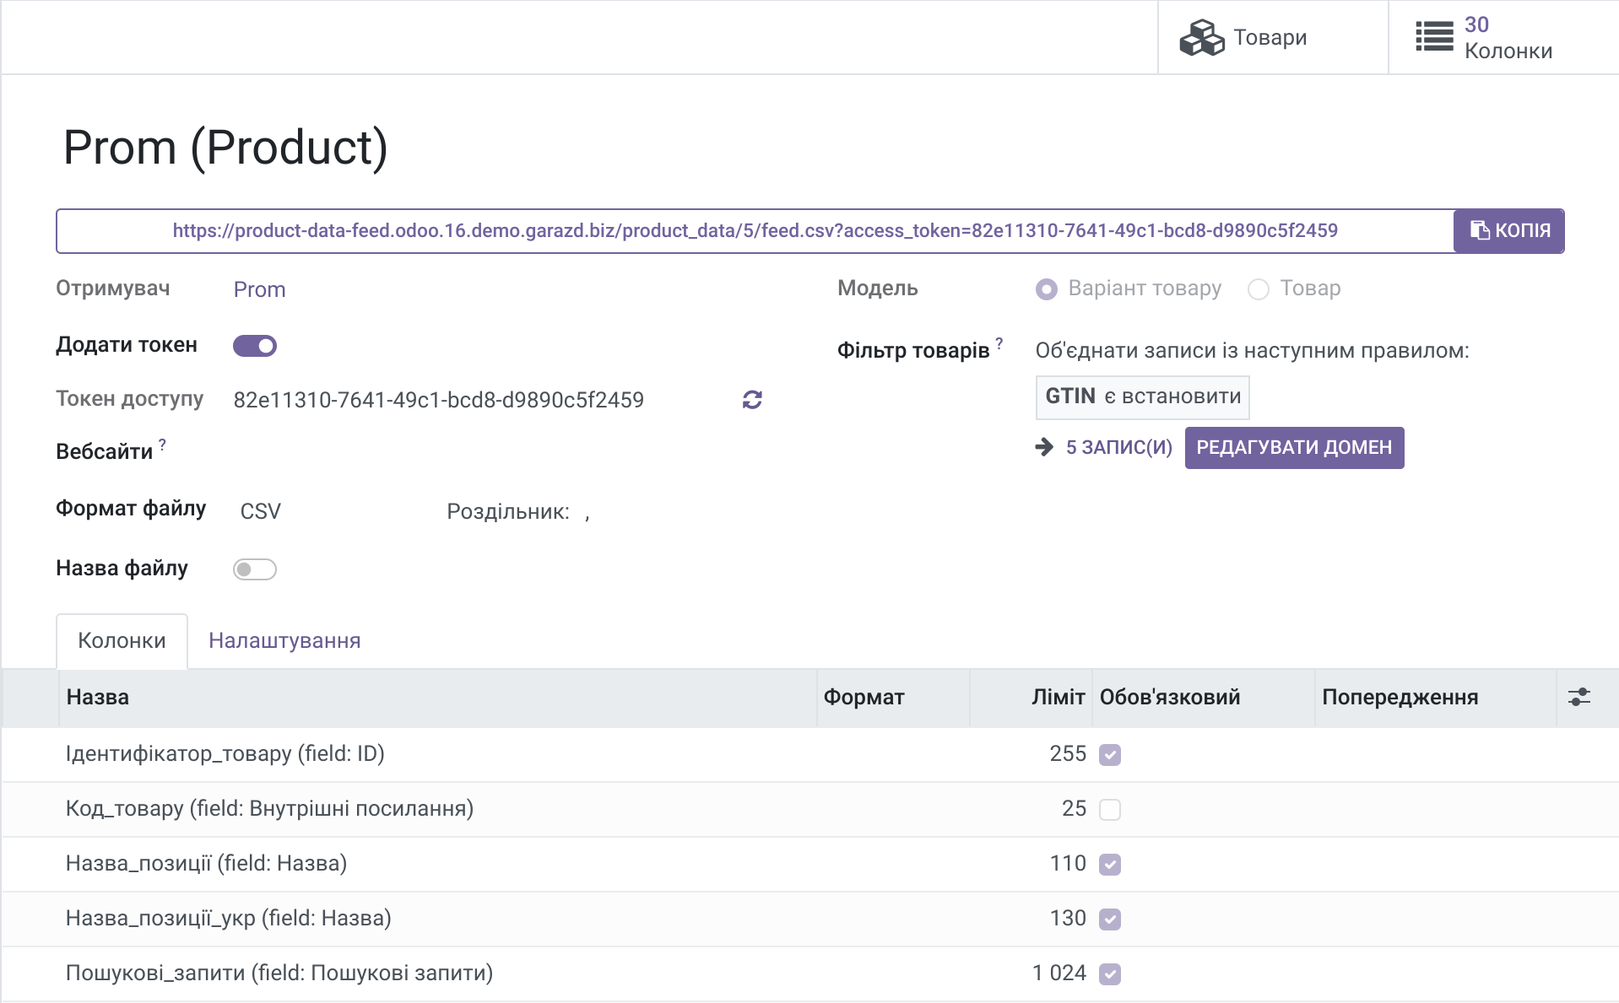1619x1003 pixels.
Task: Open the Товари cubes icon
Action: point(1201,38)
